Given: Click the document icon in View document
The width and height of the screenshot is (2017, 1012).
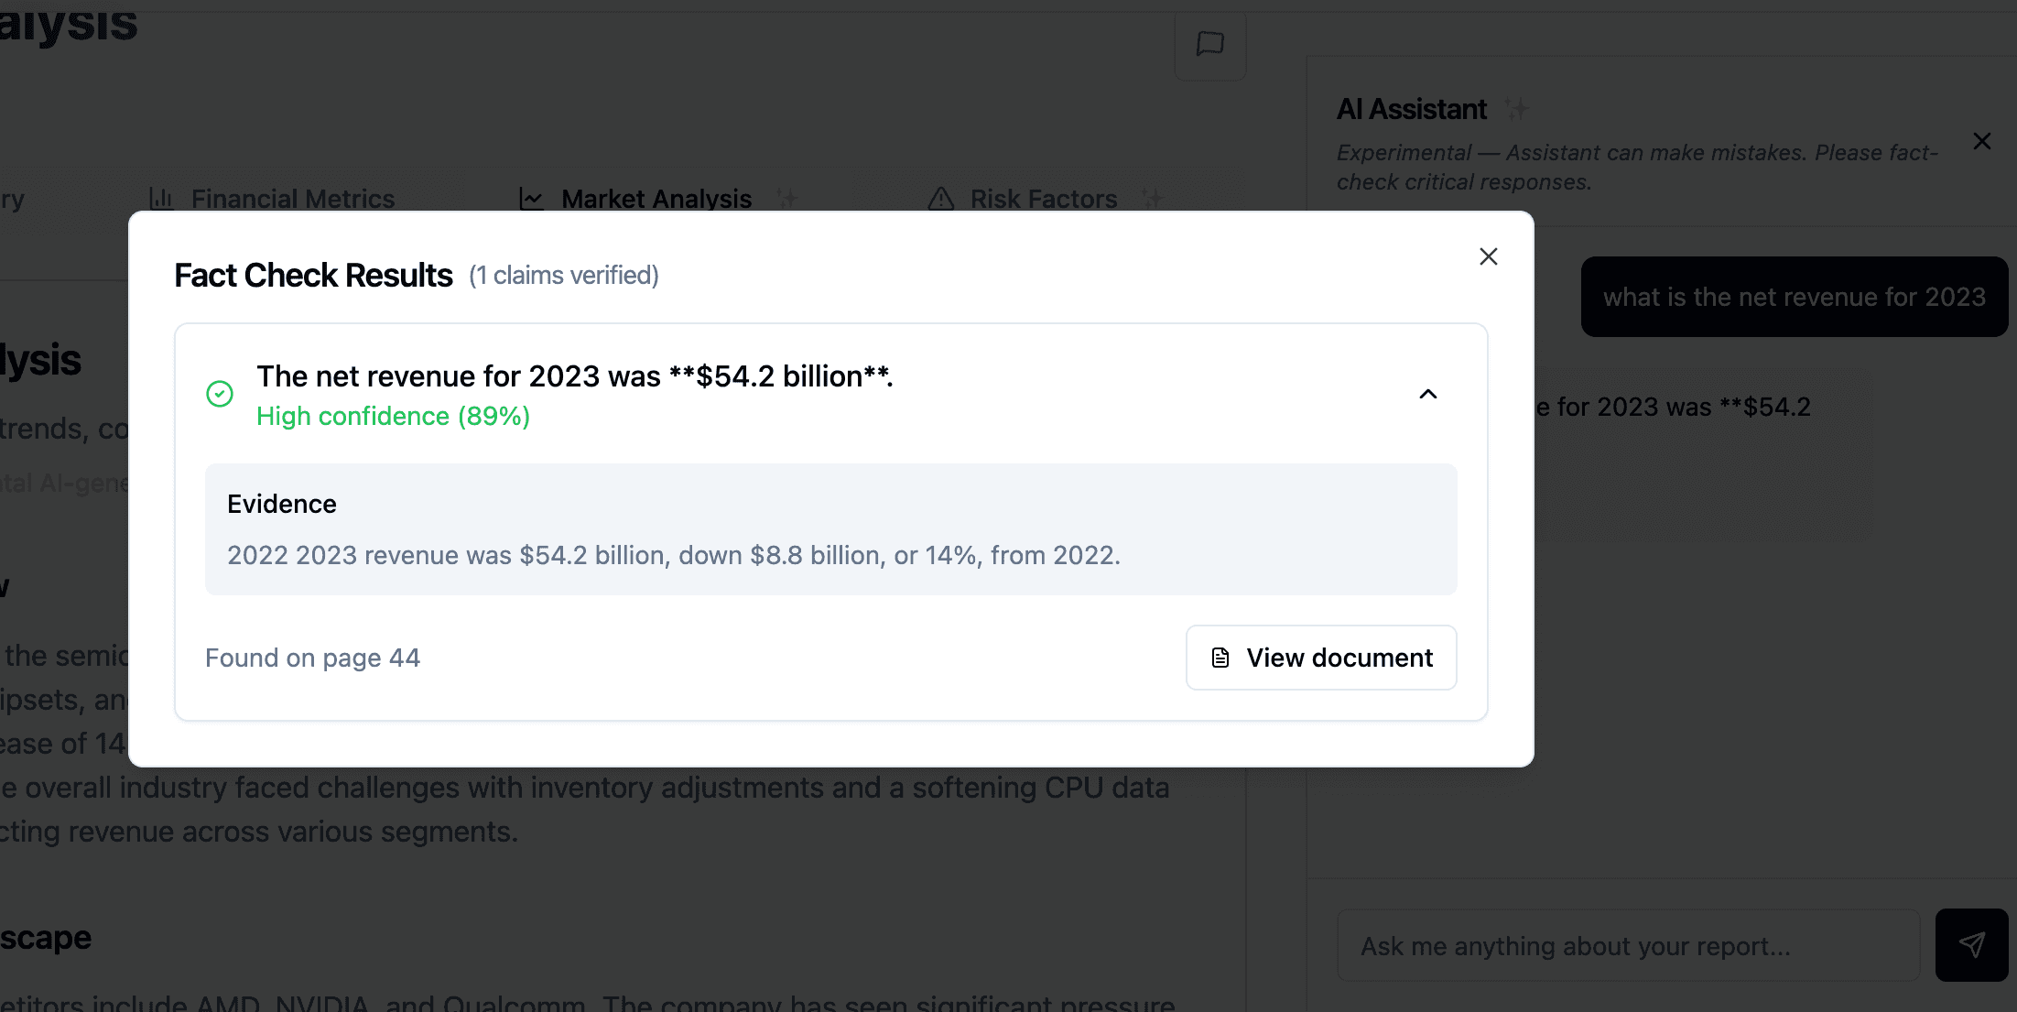Looking at the screenshot, I should 1220,658.
